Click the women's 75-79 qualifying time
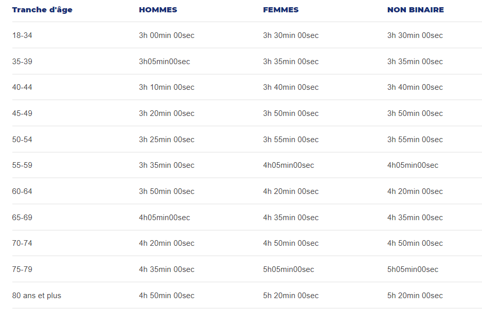482x312 pixels. click(289, 269)
